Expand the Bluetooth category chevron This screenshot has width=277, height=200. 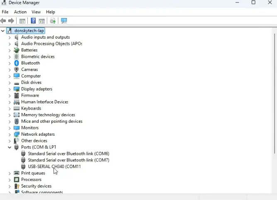[10, 63]
